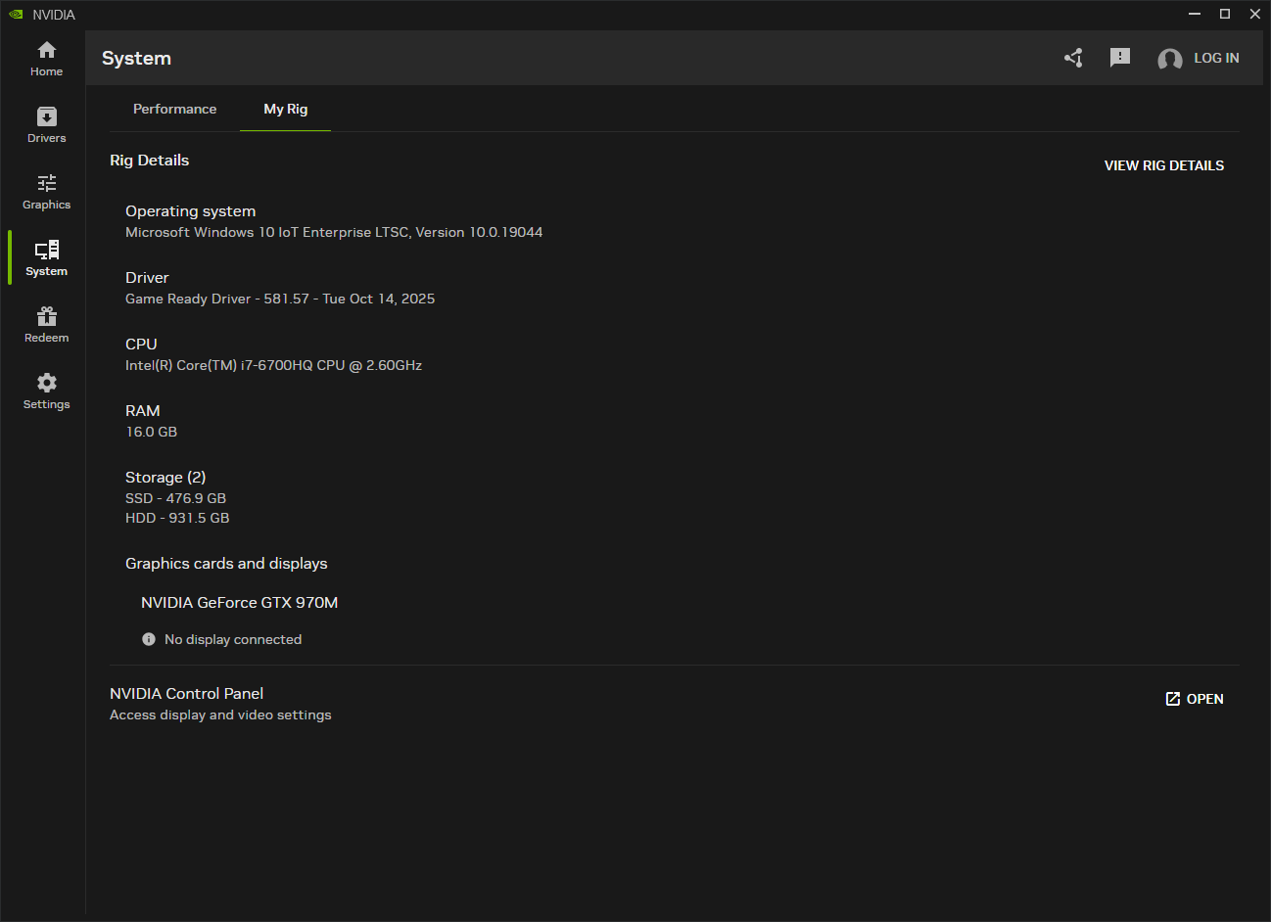Open the Graphics settings section

46,192
